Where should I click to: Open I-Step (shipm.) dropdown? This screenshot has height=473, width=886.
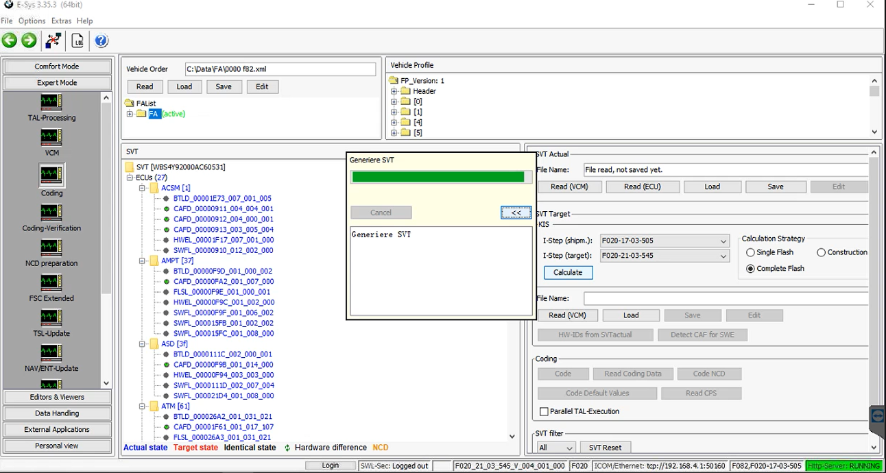[723, 241]
